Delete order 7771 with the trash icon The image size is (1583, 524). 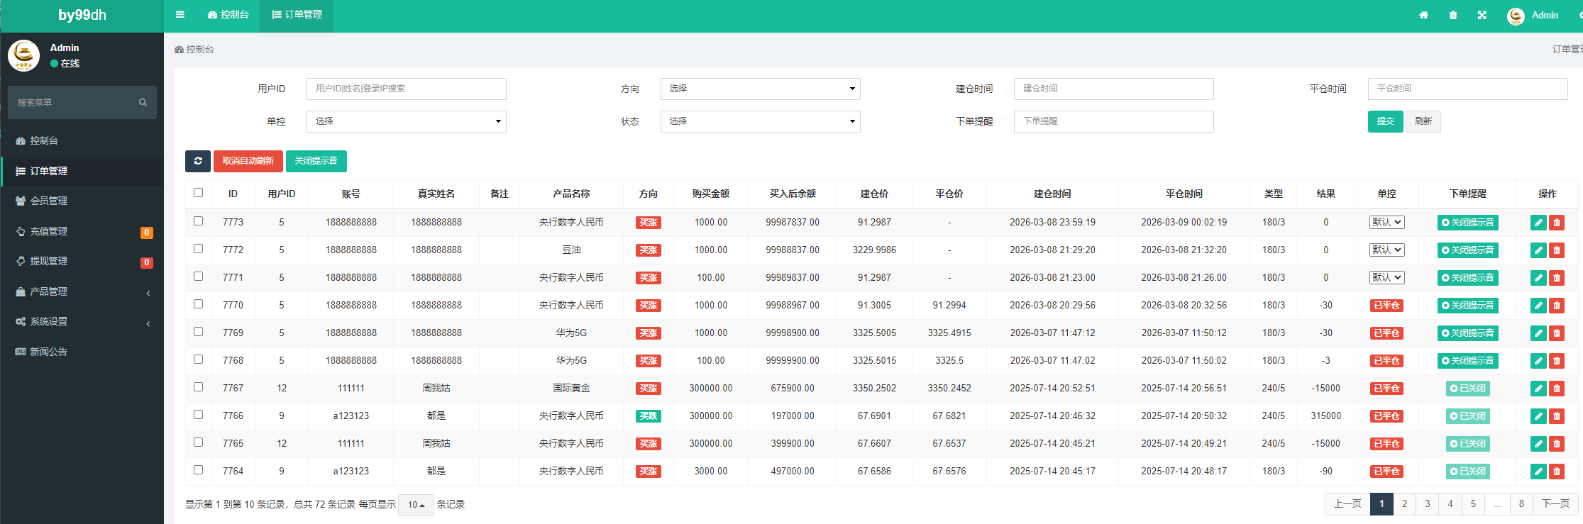[x=1557, y=278]
